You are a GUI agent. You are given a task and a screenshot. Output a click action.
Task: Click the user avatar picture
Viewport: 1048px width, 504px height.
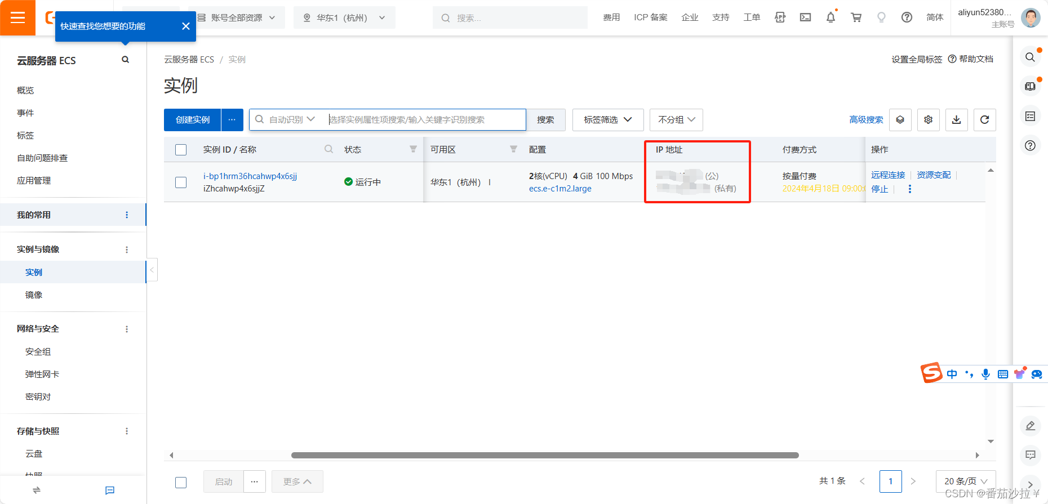pos(1031,17)
